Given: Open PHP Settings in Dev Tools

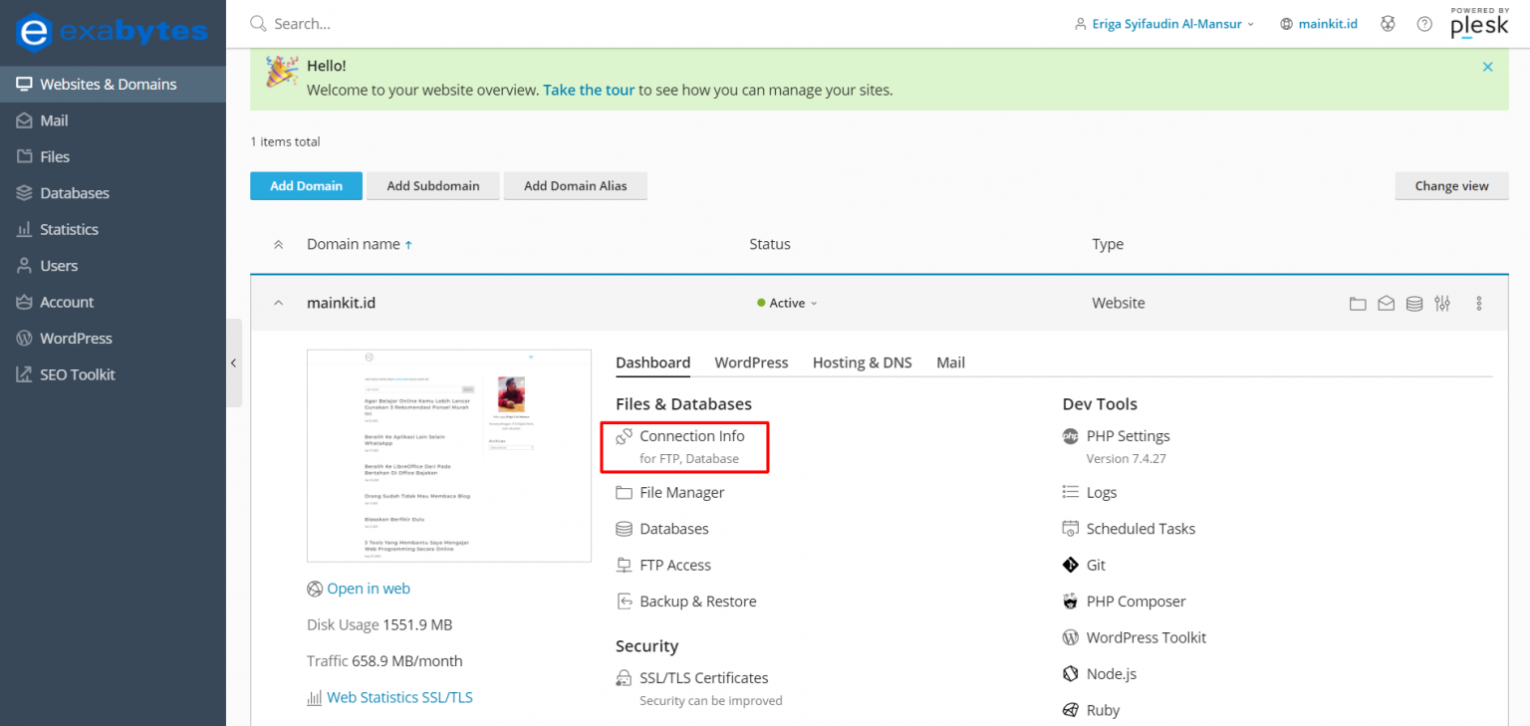Looking at the screenshot, I should click(1128, 435).
